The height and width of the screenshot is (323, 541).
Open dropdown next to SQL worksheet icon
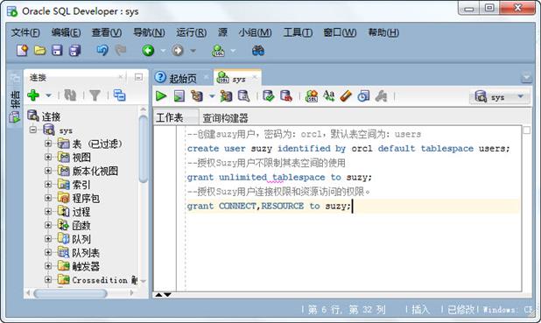coord(233,51)
